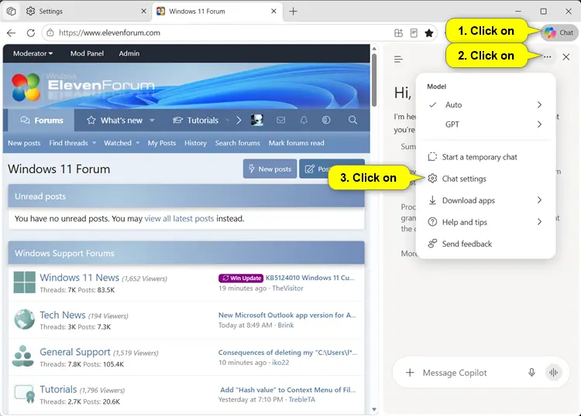This screenshot has width=581, height=416.
Task: Open the Tutorials navigation tab
Action: [x=196, y=120]
